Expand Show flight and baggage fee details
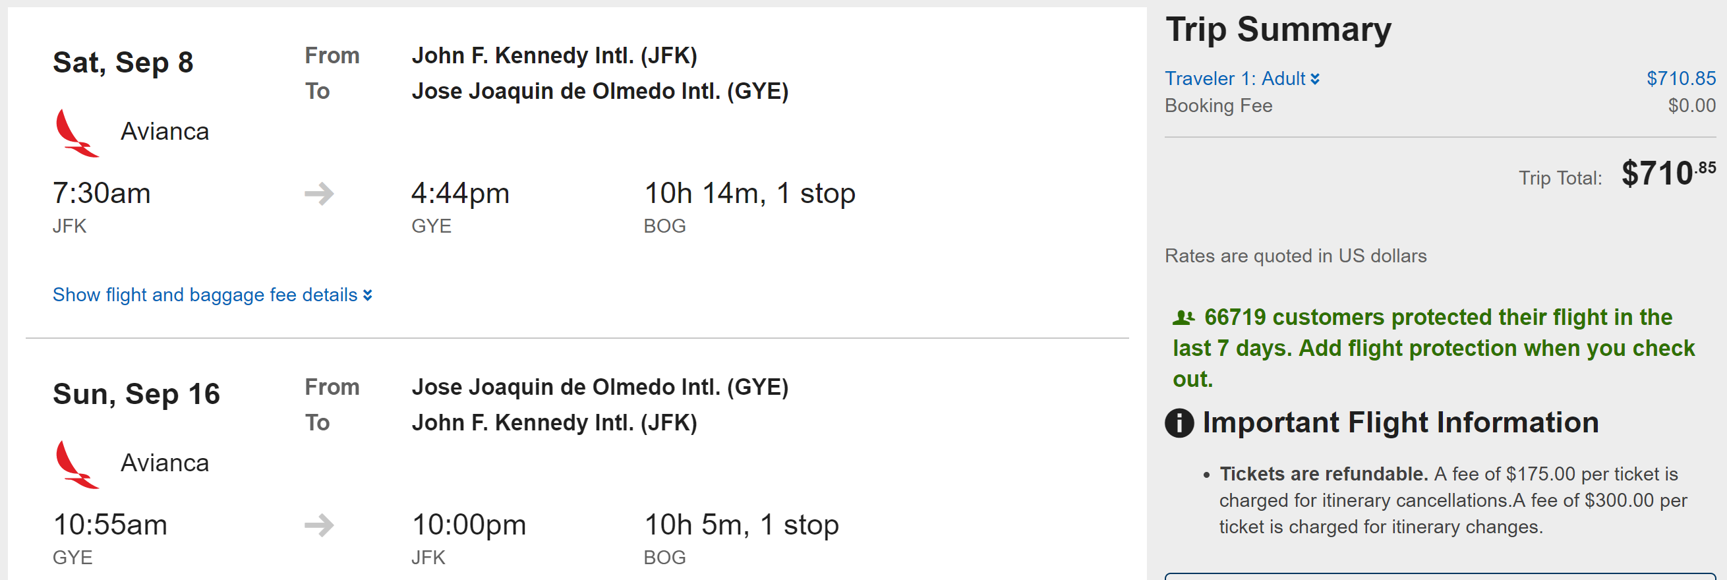The height and width of the screenshot is (580, 1727). click(x=205, y=295)
